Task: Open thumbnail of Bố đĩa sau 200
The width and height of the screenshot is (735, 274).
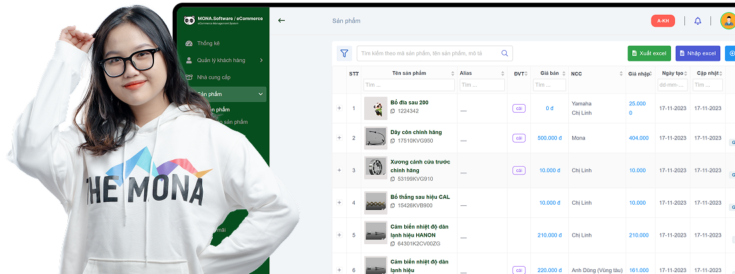Action: (x=376, y=108)
